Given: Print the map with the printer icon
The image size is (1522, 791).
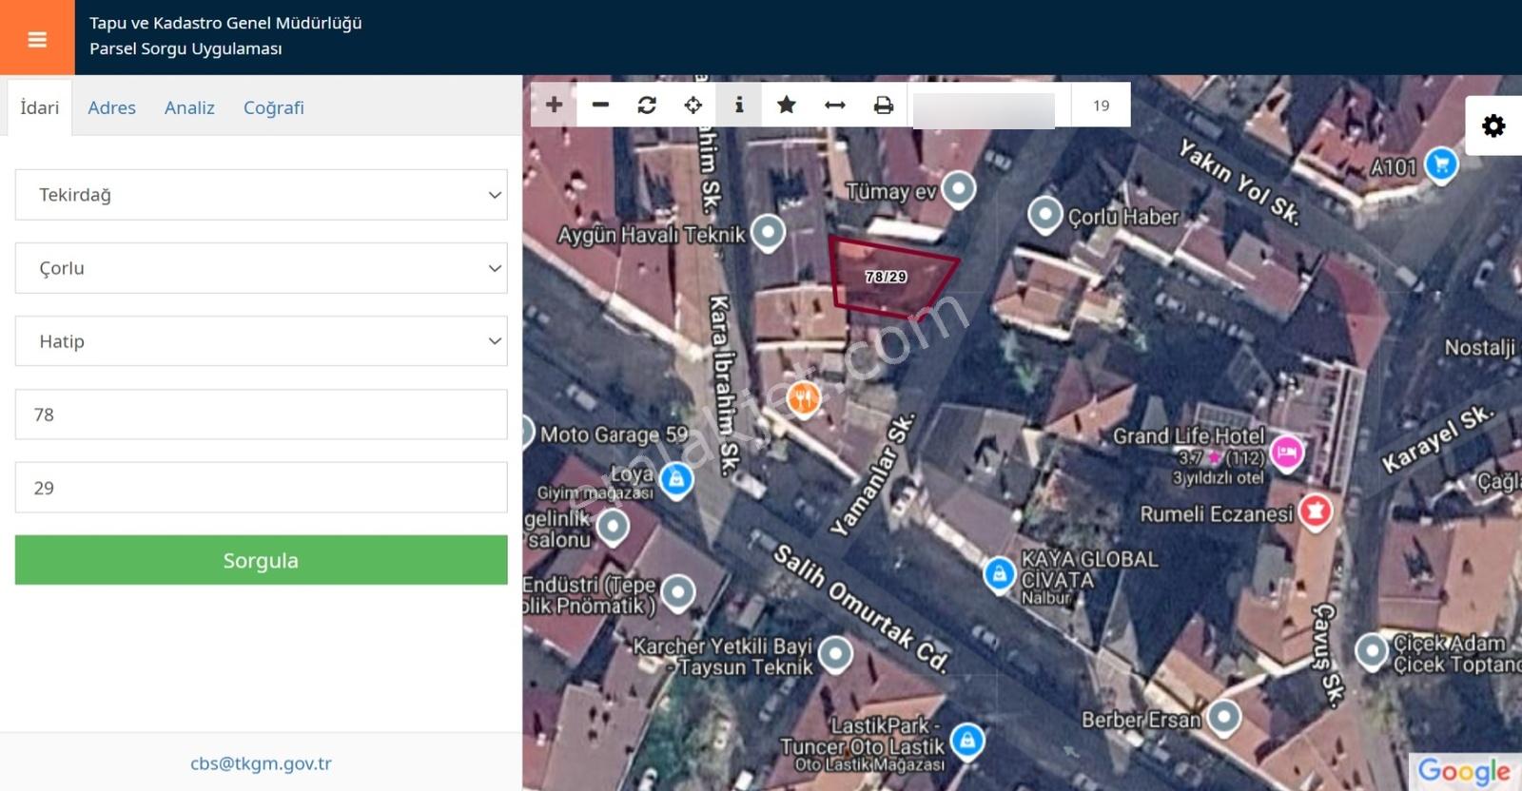Looking at the screenshot, I should coord(884,105).
